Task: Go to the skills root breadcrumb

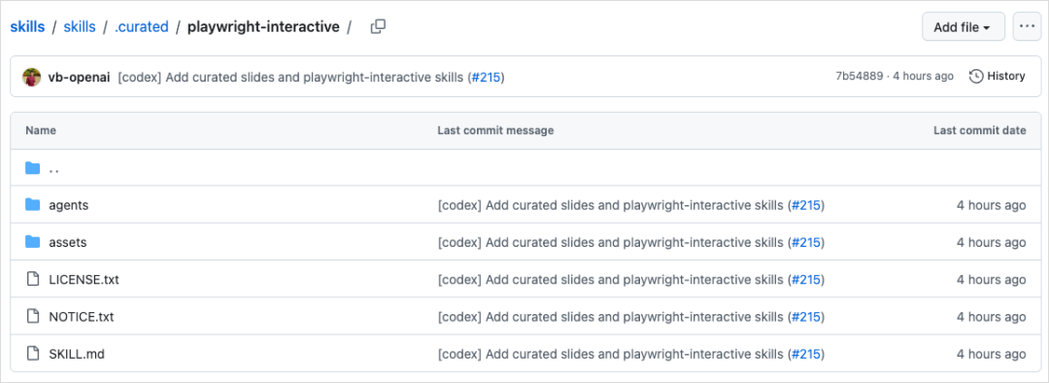Action: 27,27
